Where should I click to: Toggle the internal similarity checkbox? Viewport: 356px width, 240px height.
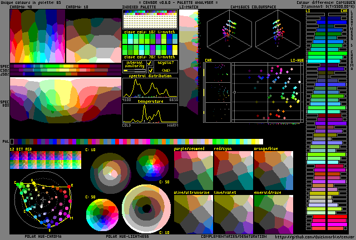click(150, 64)
